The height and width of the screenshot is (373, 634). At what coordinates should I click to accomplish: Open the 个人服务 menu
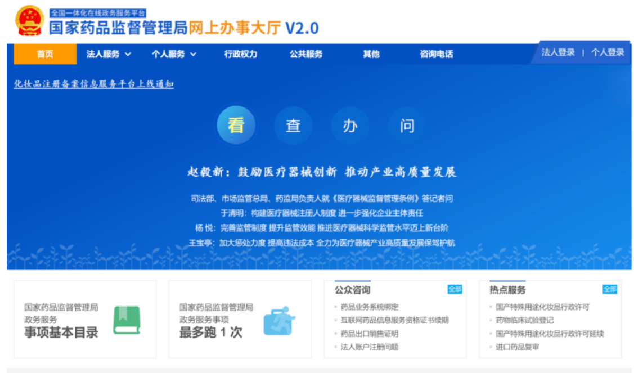click(168, 54)
